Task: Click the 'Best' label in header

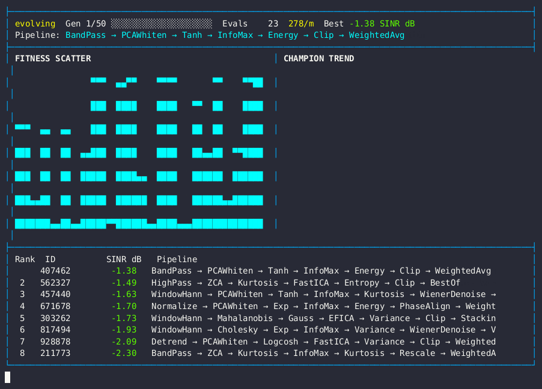Action: pyautogui.click(x=333, y=23)
